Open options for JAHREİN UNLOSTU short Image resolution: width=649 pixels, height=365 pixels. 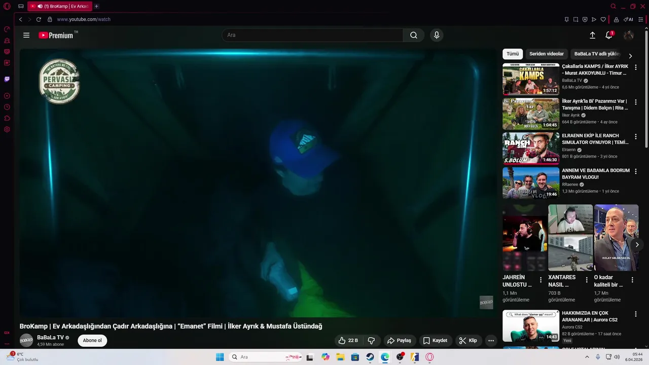(x=541, y=280)
